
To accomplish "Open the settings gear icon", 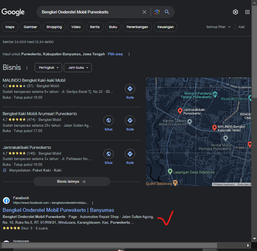I will click(x=235, y=12).
